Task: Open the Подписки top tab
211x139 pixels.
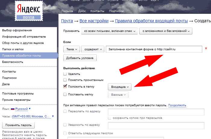Action: coord(116,11)
